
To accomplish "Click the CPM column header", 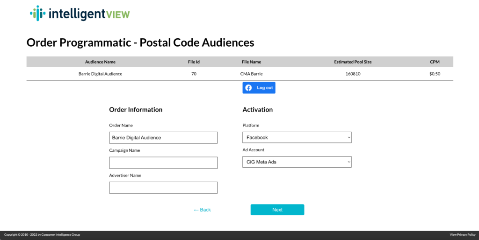I will tap(435, 62).
